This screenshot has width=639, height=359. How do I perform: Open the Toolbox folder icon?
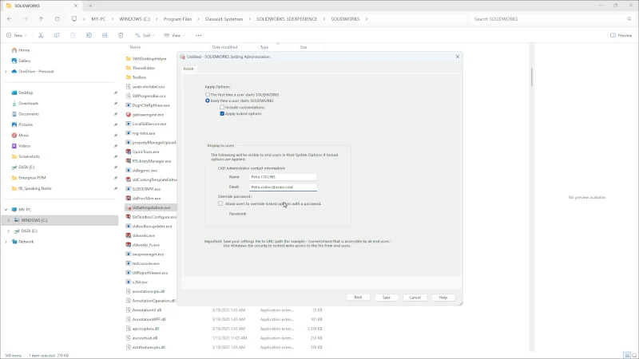(129, 77)
